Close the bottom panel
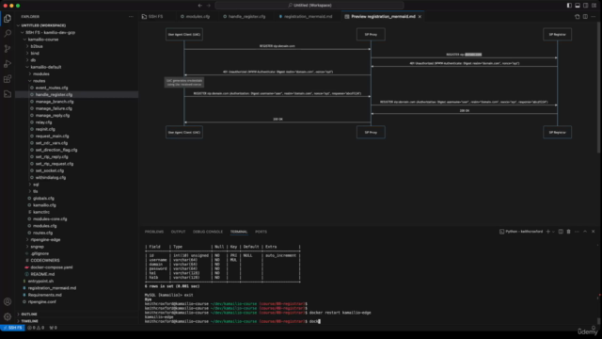The height and width of the screenshot is (339, 602). point(594,232)
